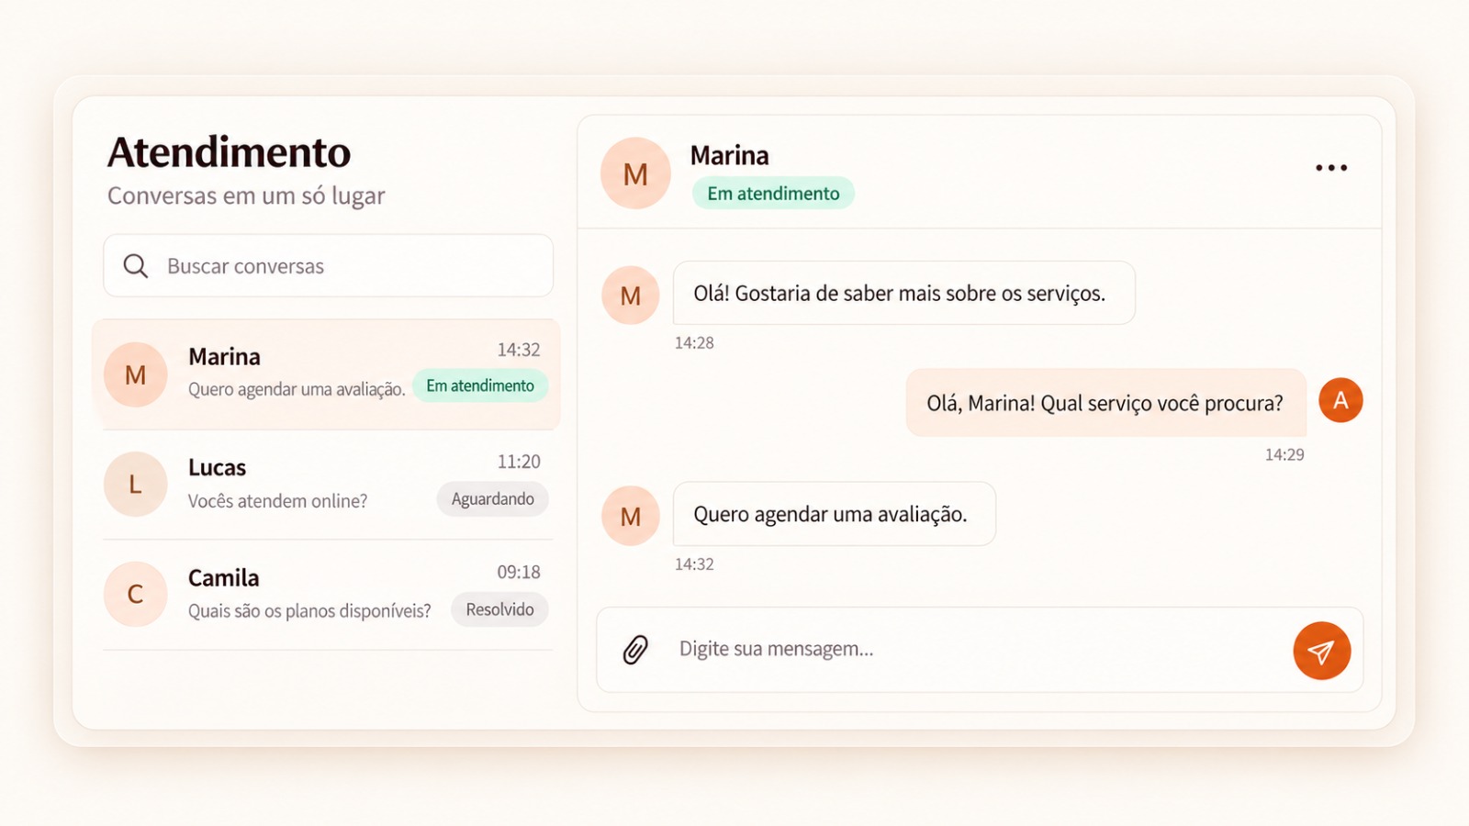The width and height of the screenshot is (1469, 826).
Task: Click preview 'Vocês atendem online?'
Action: (277, 501)
